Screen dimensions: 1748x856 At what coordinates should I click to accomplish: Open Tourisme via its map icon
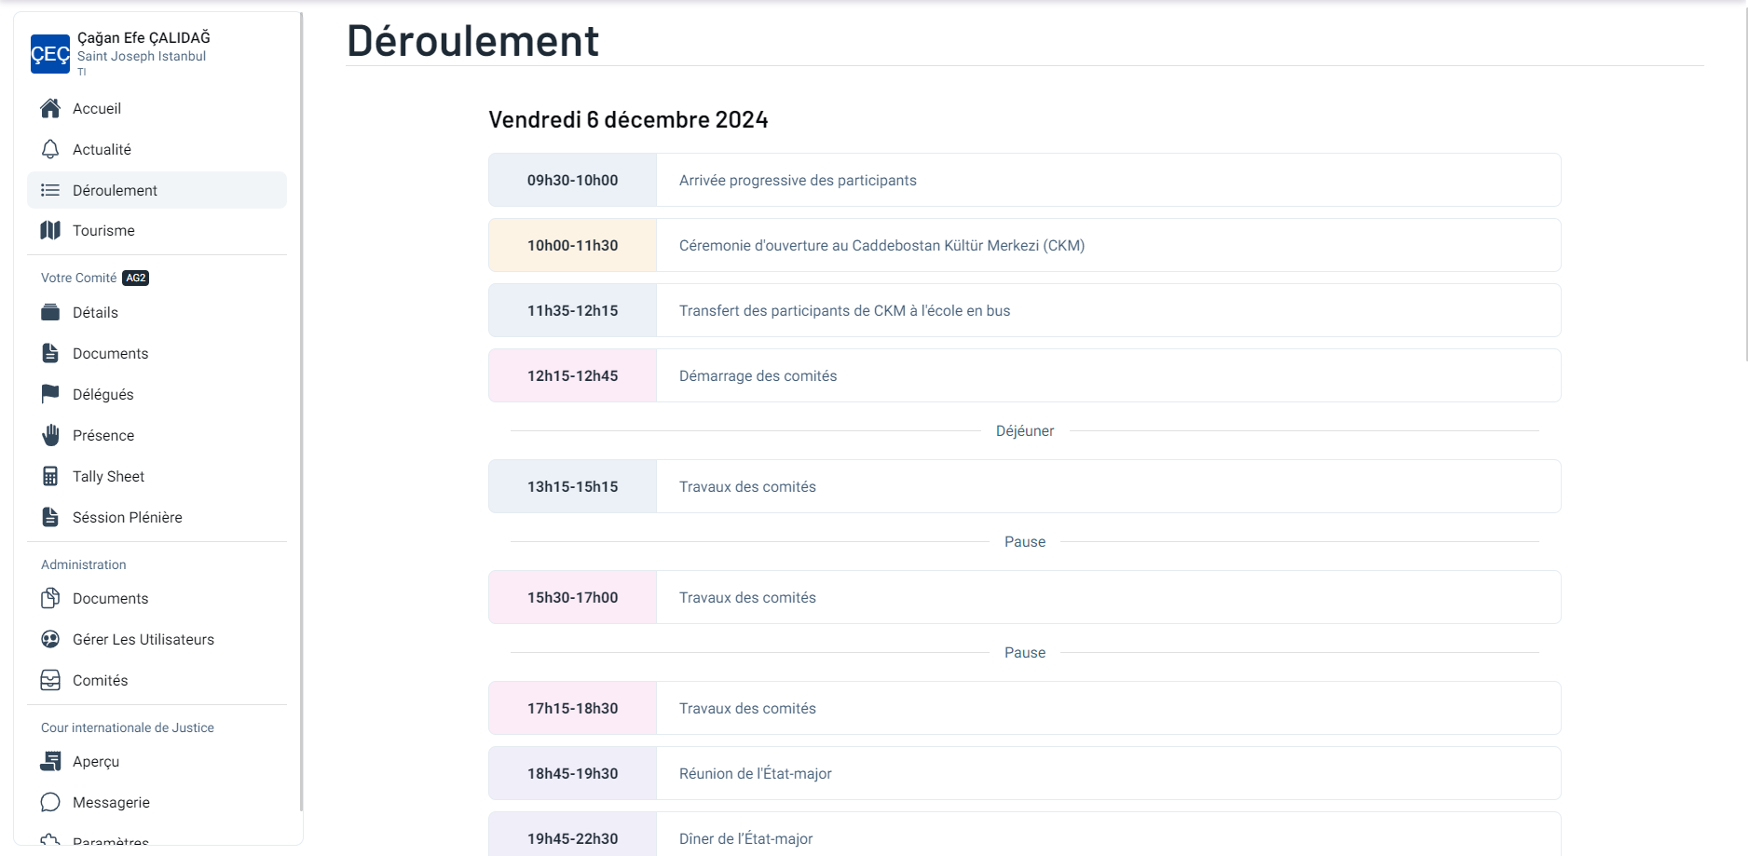point(50,231)
